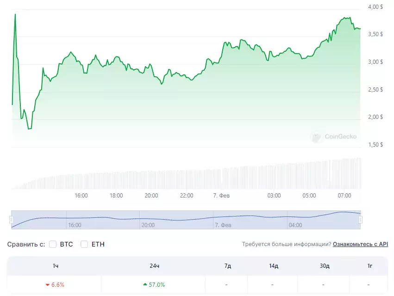Screen dimensions: 394x296
Task: Click the 18:00 time label under chart
Action: 116,195
